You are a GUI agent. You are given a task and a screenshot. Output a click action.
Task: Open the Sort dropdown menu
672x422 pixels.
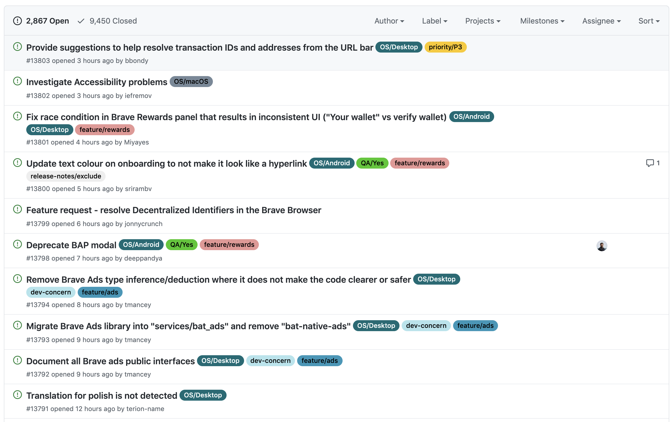[x=648, y=21]
